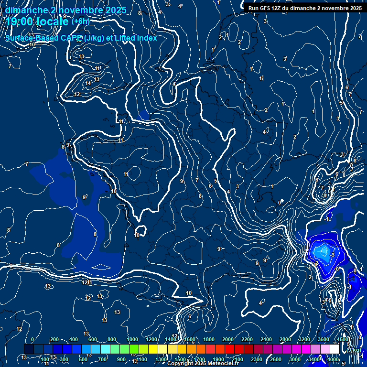Click the 'Run GFS 12Z' header box
Screen dimensions: 367x367
pyautogui.click(x=305, y=8)
